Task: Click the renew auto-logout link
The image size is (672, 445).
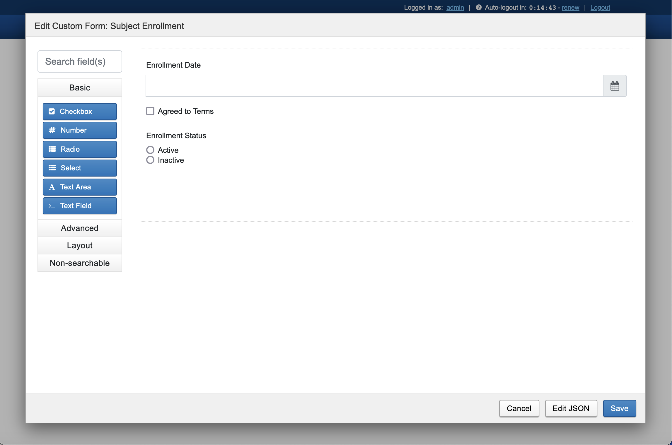Action: (570, 7)
